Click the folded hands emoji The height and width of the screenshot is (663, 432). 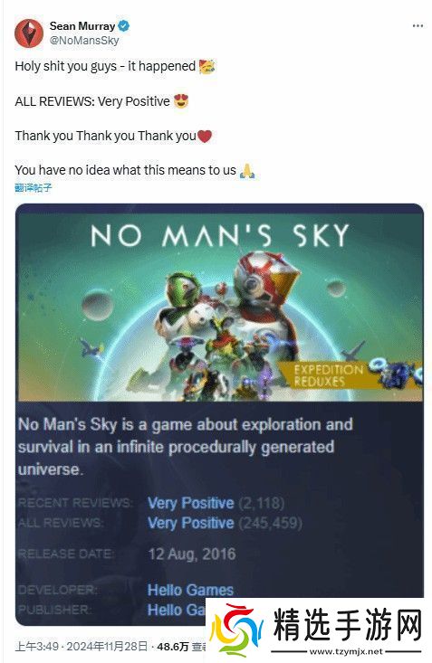click(247, 170)
